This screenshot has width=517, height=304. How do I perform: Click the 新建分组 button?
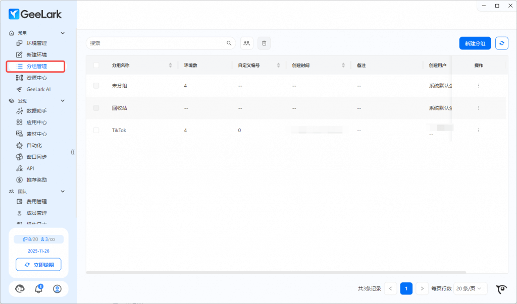(x=475, y=43)
